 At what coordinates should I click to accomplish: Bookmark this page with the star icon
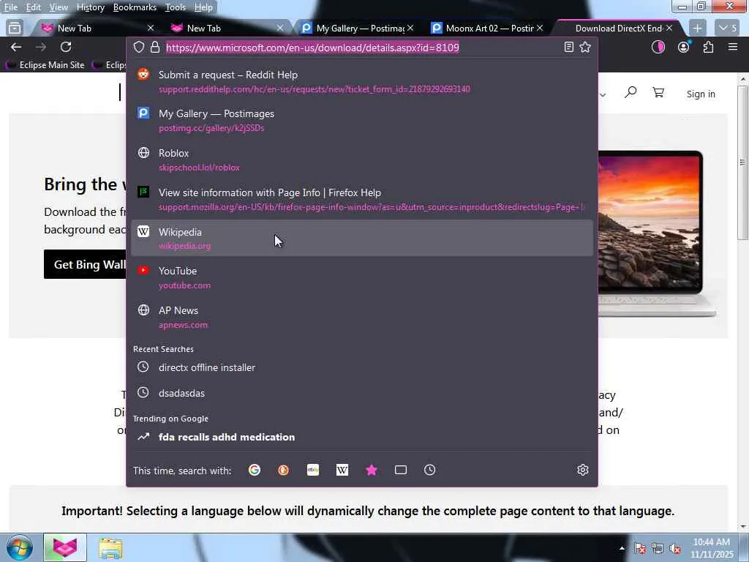[585, 47]
